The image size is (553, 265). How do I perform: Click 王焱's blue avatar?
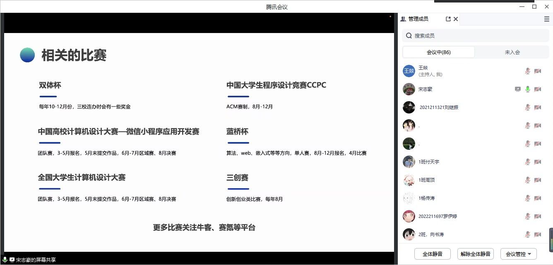point(409,71)
